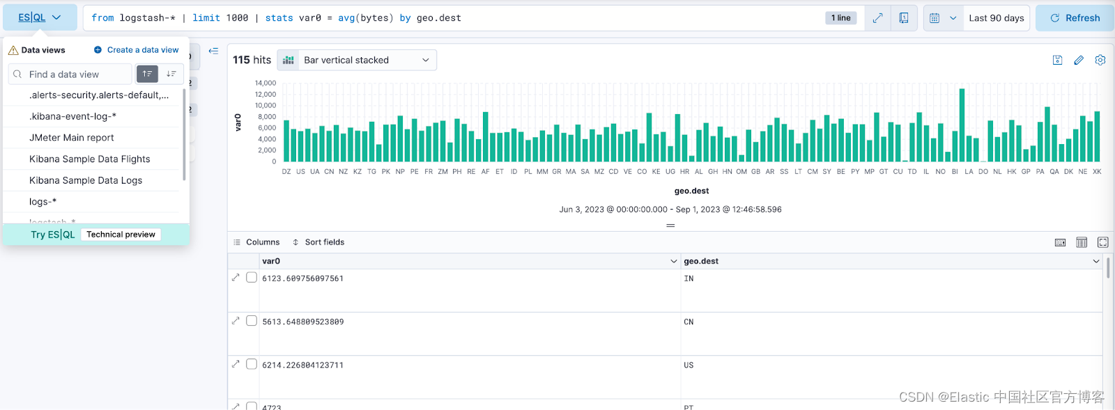Sort data views ascending
Screen dimensions: 1115x410
click(x=147, y=74)
